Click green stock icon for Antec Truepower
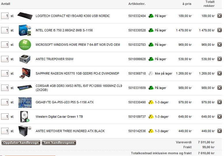Screen dimensions: 224x156 [x=151, y=59]
